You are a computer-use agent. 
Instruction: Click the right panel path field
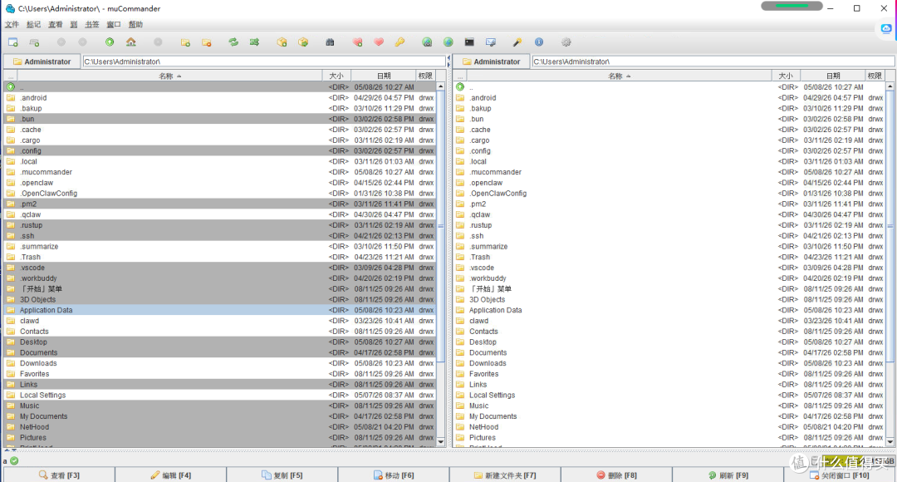(713, 61)
